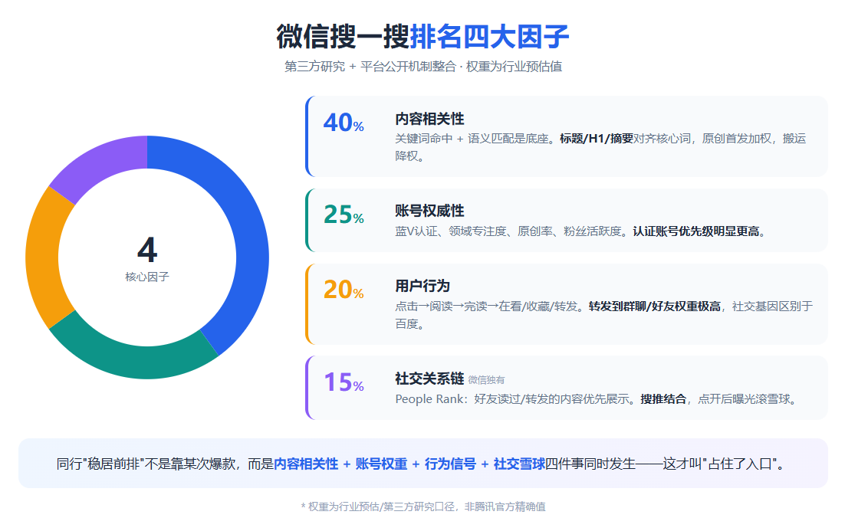
Task: Click the 20% percentage label
Action: [x=344, y=290]
